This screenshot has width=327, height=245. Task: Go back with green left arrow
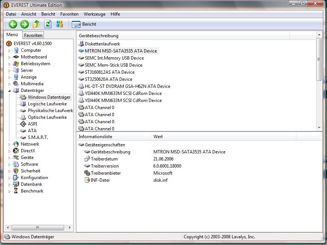click(x=13, y=25)
